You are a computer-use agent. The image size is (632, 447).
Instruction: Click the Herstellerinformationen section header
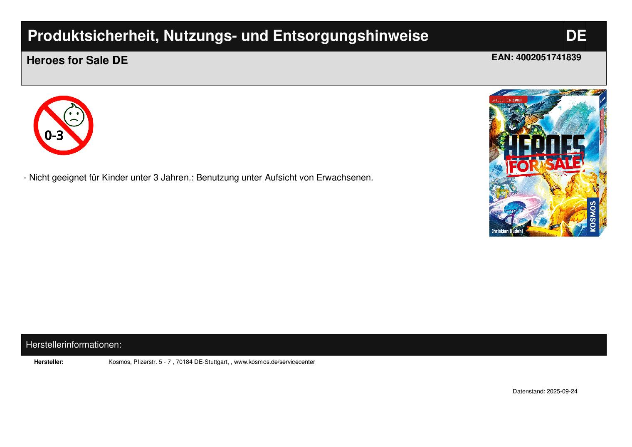pos(74,345)
